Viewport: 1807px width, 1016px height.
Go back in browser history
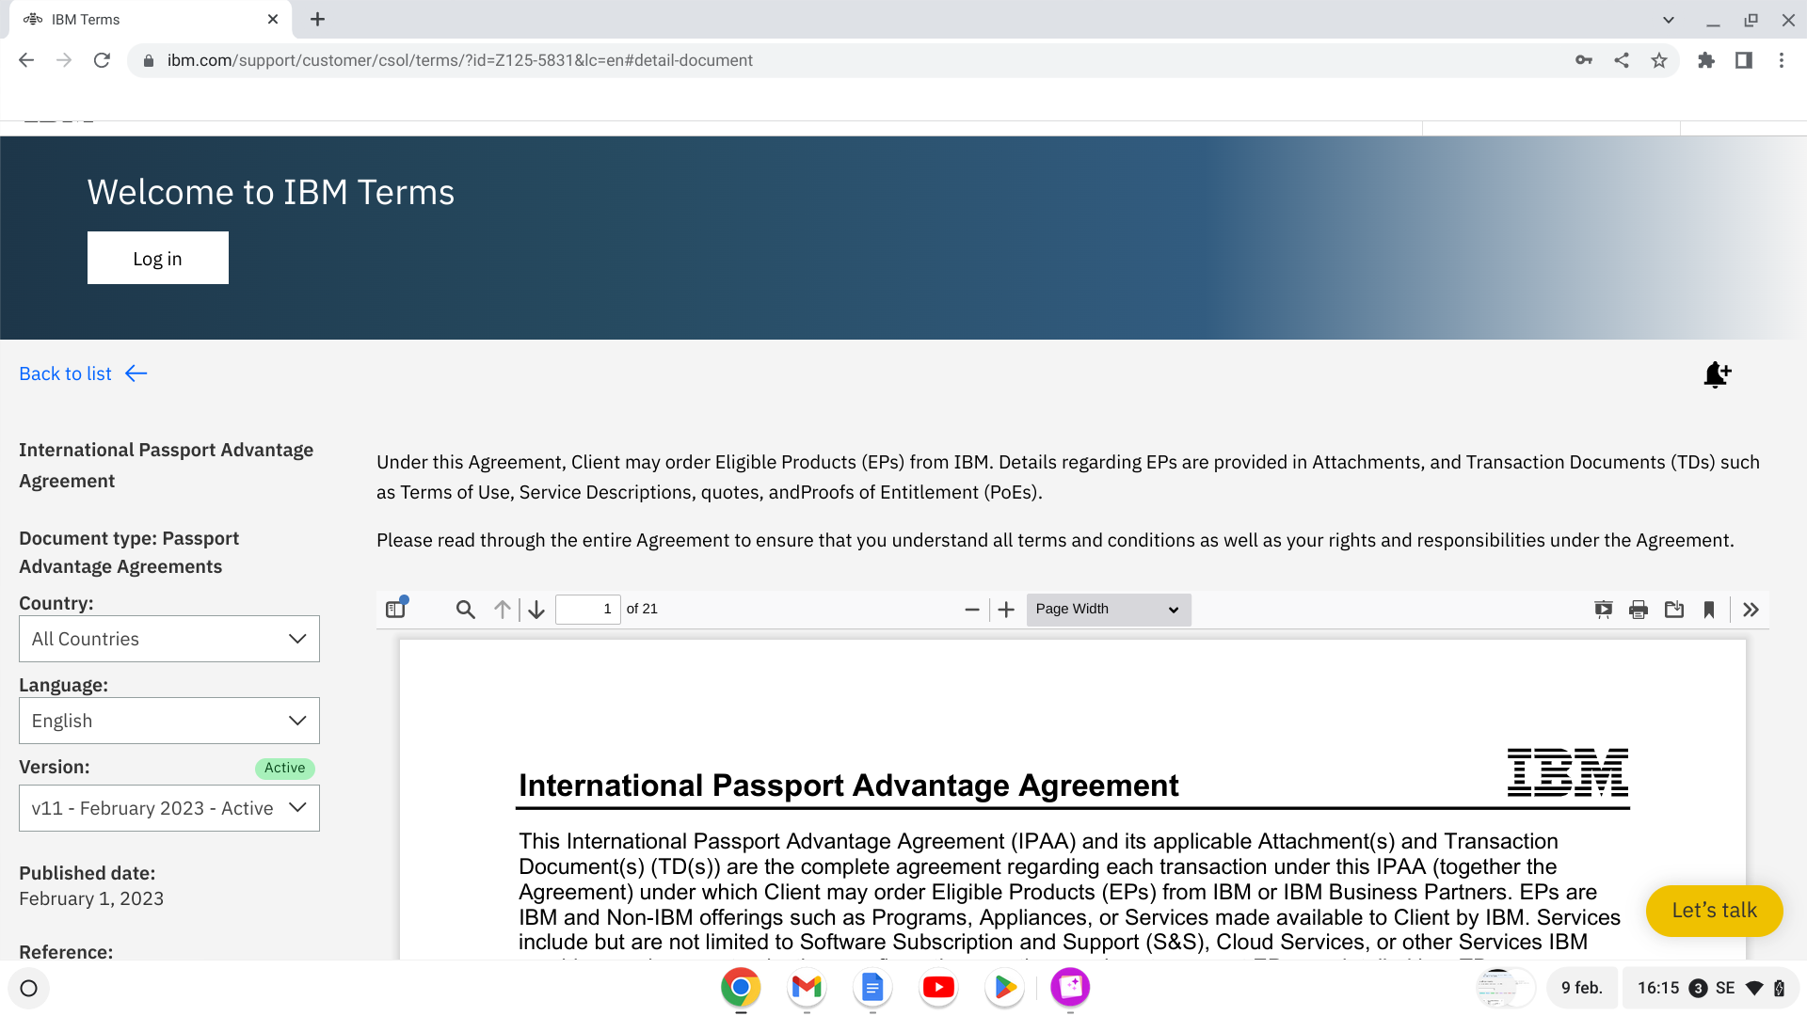coord(26,60)
